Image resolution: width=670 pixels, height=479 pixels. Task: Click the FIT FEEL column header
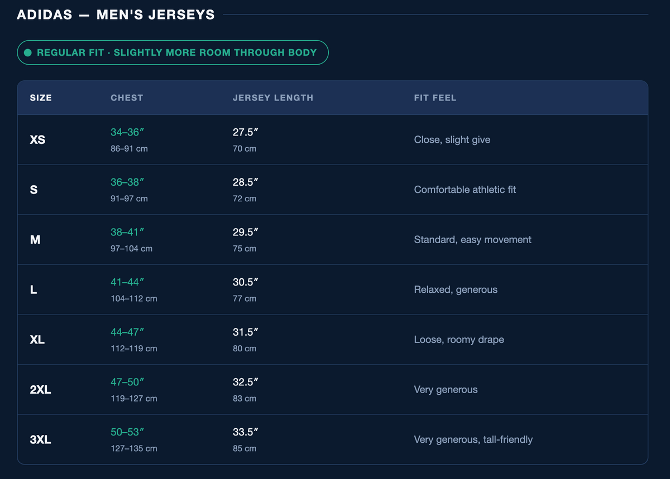435,98
